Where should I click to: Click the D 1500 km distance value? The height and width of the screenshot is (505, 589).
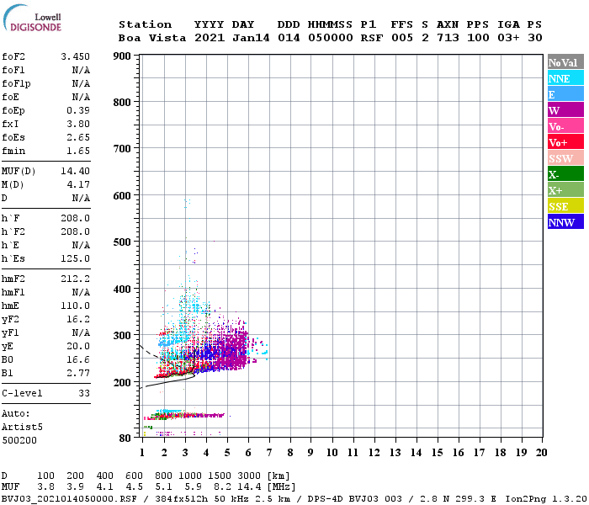[x=220, y=476]
